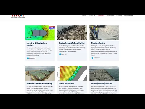Screen dimensions: 145x109
Task: Click the mooring simulation thumbnail image
Action: pyautogui.click(x=40, y=33)
